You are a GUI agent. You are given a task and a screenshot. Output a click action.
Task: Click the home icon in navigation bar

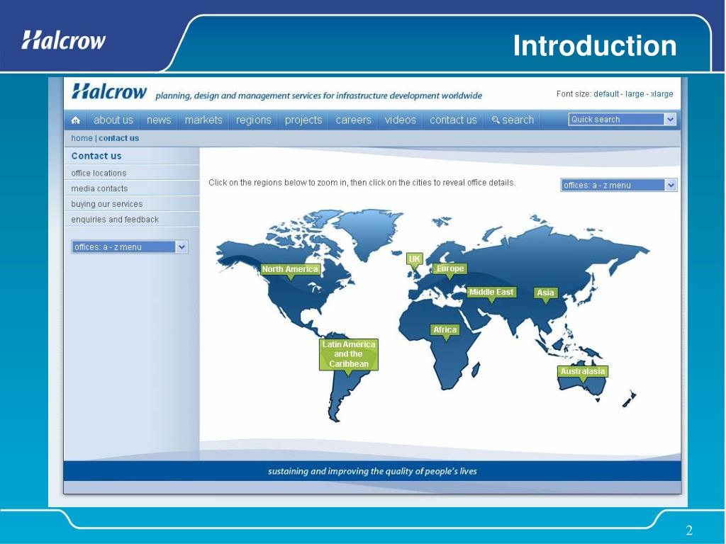tap(76, 120)
